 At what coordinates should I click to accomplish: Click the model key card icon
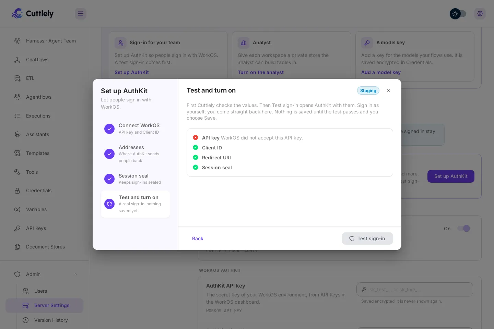tap(367, 43)
